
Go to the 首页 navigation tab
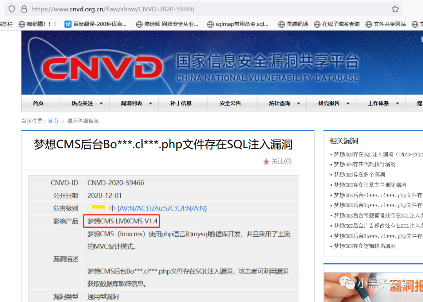[38, 103]
